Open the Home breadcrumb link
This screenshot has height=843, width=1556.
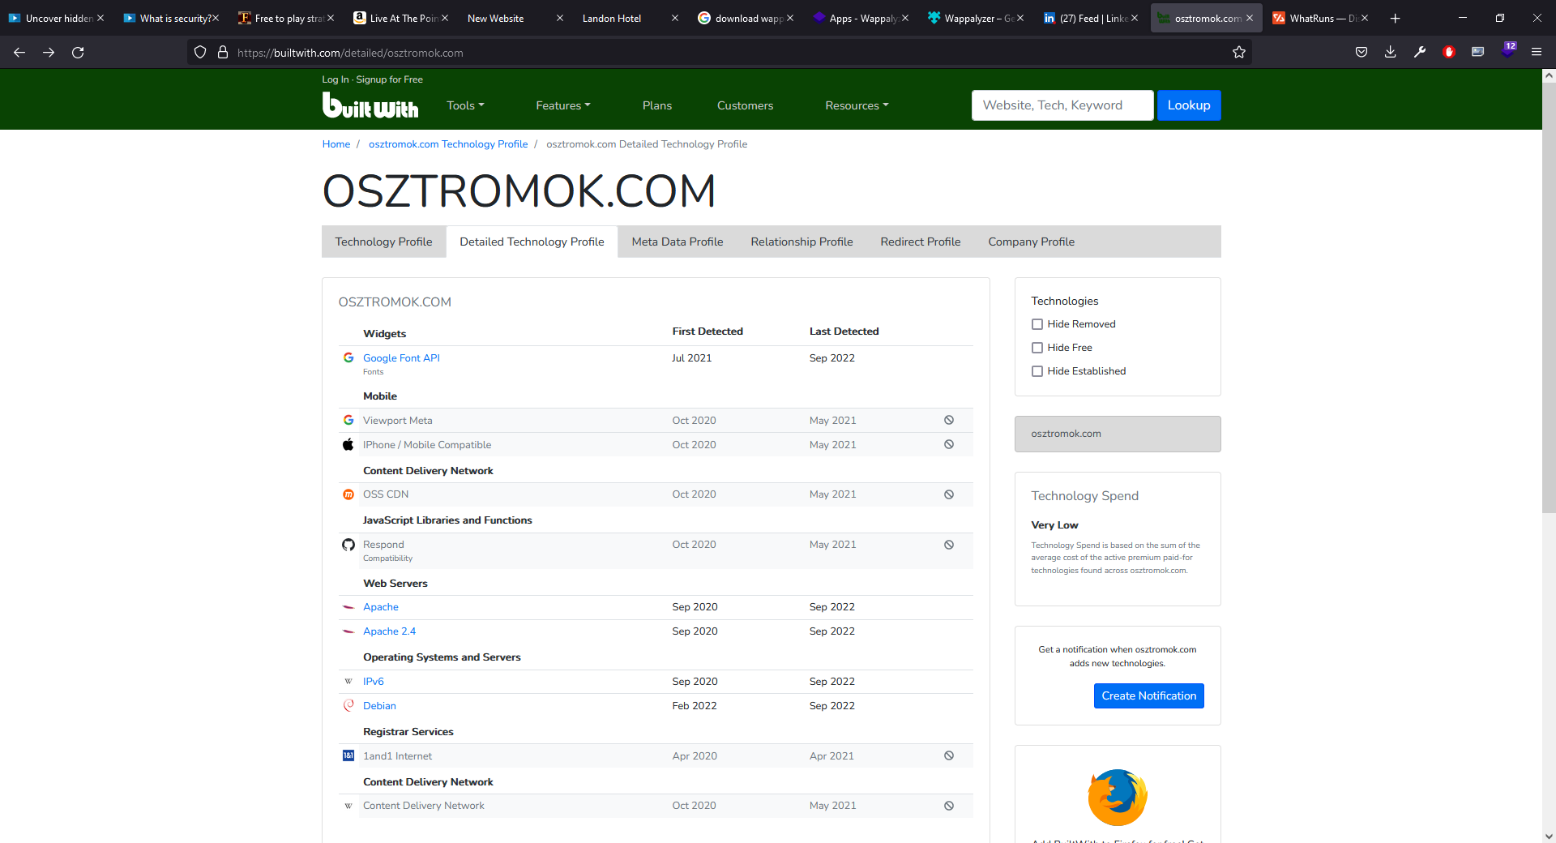click(336, 144)
